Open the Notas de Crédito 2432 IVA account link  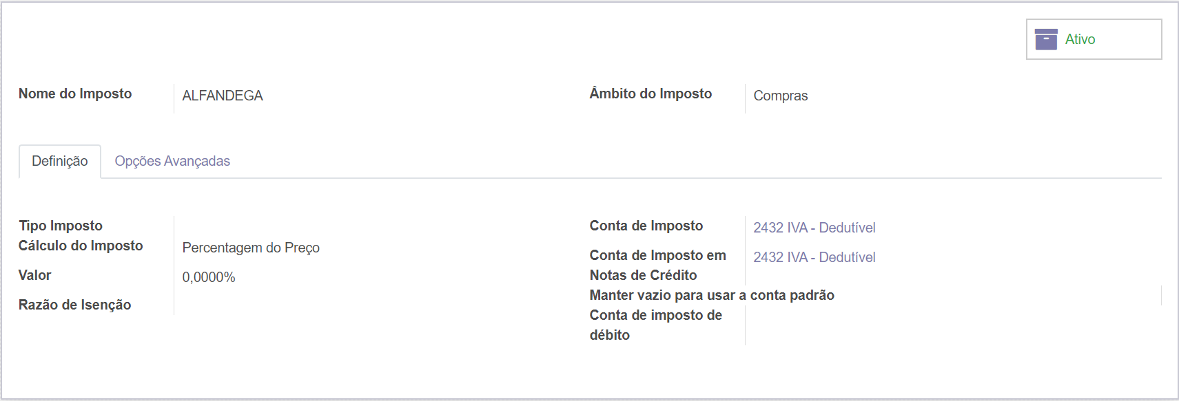point(814,257)
